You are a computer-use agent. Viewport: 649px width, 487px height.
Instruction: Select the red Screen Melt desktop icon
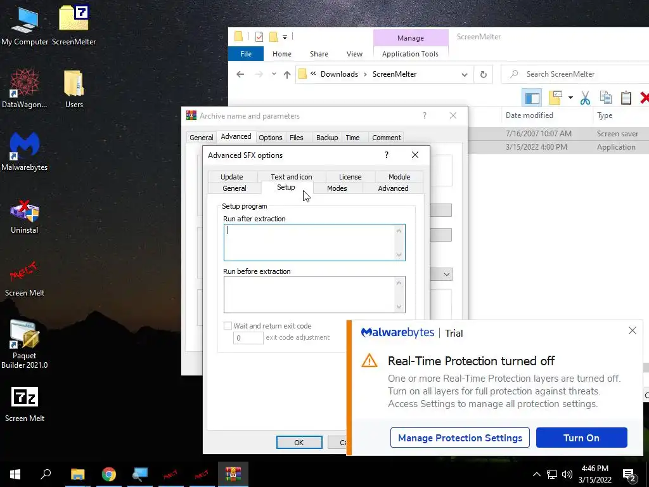[x=25, y=278]
